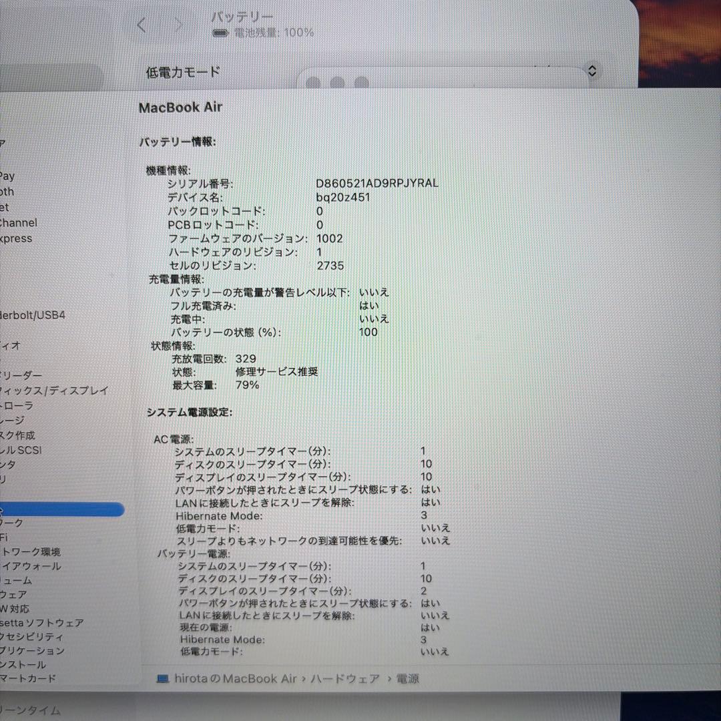
Task: Click the システム電源設定 heading
Action: pyautogui.click(x=190, y=412)
